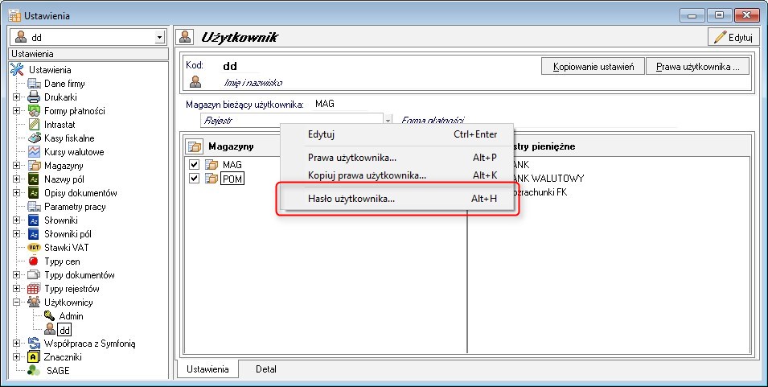Click the Kursy walutowe chart icon

click(x=34, y=152)
